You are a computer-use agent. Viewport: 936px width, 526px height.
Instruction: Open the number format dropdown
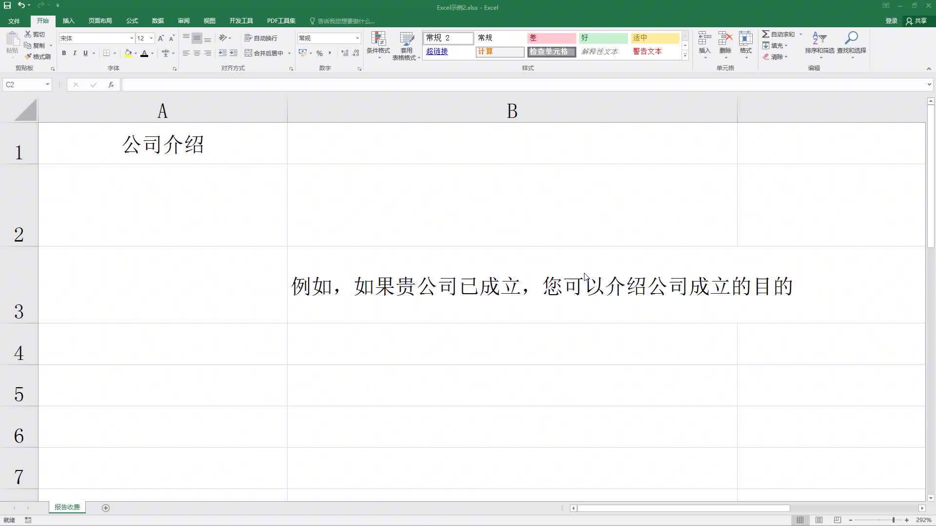(357, 38)
